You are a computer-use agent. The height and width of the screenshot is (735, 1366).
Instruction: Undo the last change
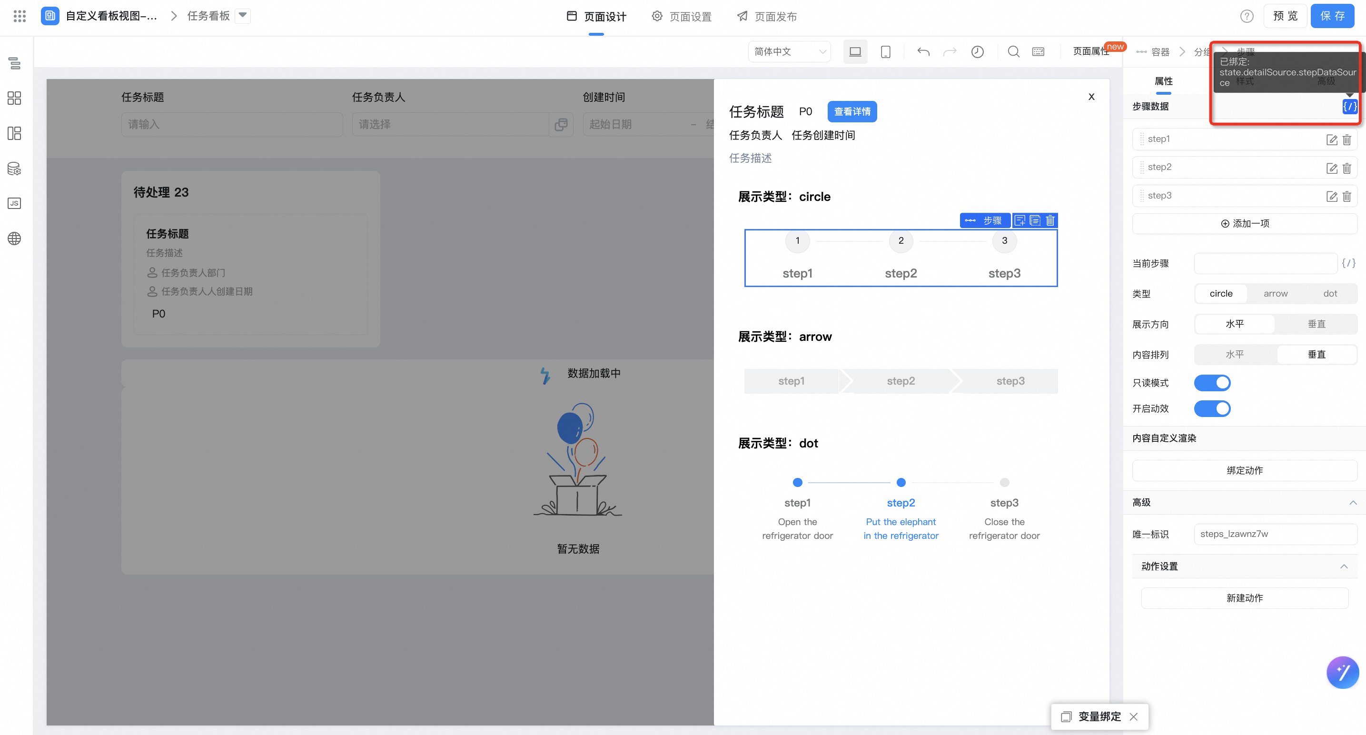tap(923, 51)
